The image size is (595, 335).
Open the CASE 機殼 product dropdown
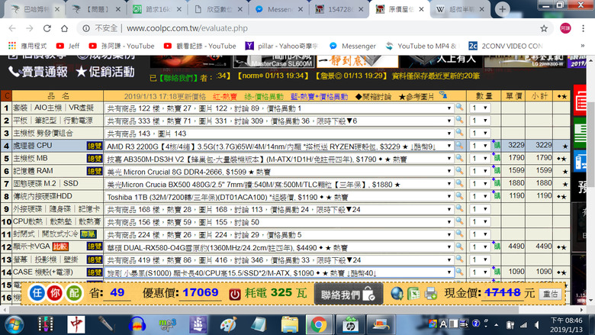pyautogui.click(x=279, y=272)
